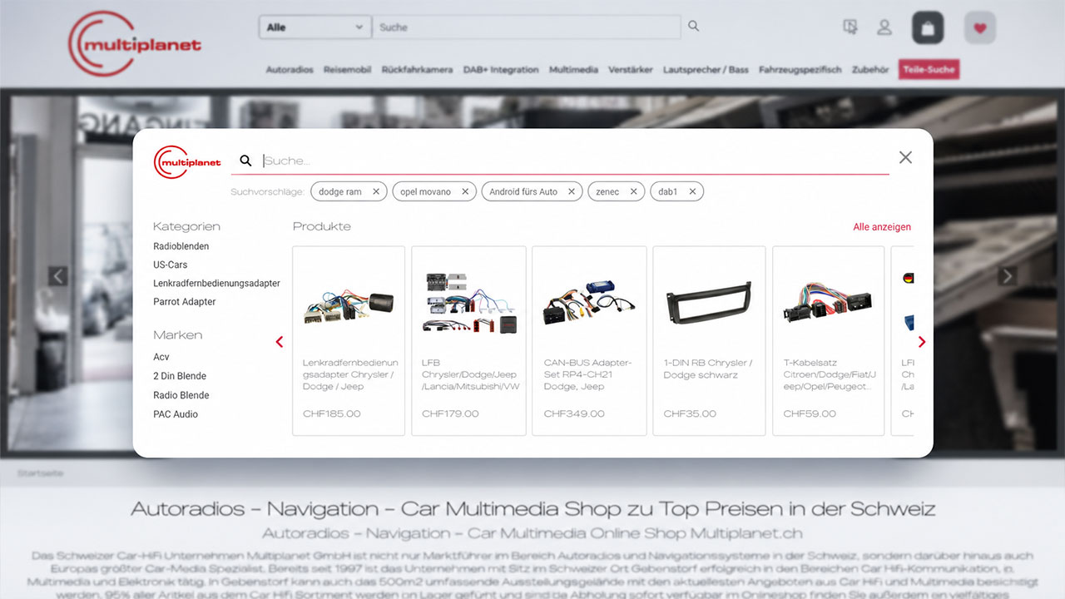1065x599 pixels.
Task: Select the Parrot Adapter category
Action: (185, 302)
